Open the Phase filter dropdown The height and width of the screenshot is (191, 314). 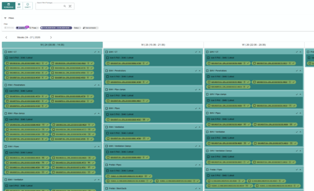34,28
